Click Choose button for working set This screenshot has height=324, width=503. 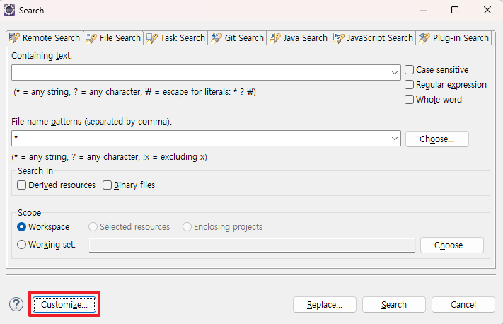pos(451,245)
